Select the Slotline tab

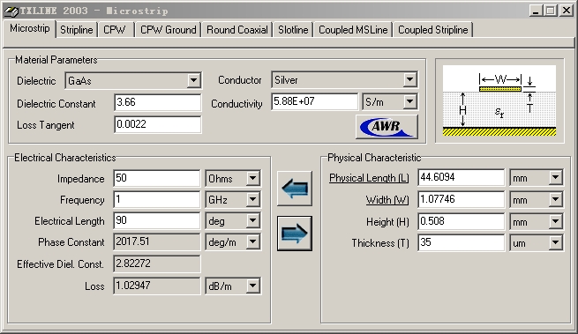point(293,30)
